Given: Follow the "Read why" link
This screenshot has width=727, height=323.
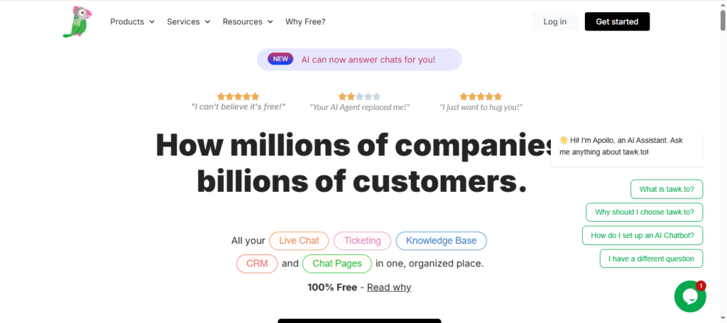Looking at the screenshot, I should pos(389,288).
